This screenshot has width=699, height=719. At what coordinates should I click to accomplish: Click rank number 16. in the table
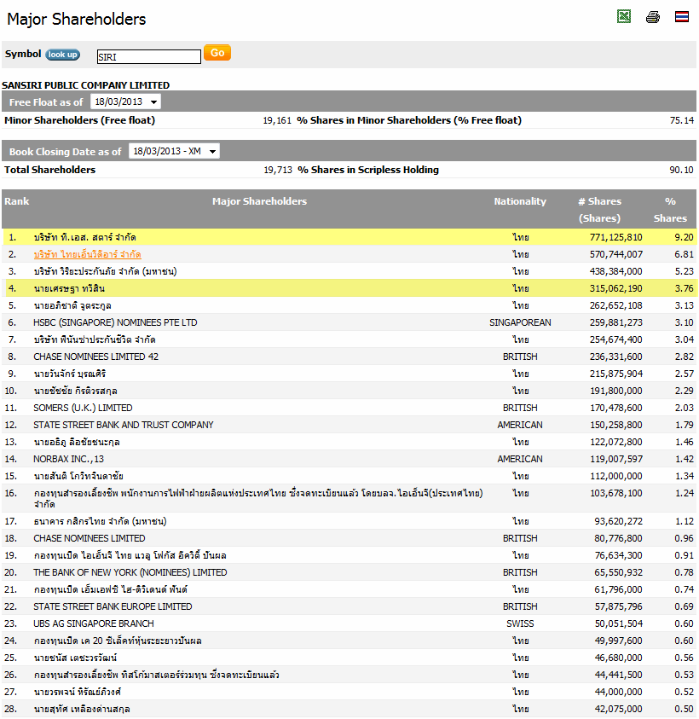(10, 493)
